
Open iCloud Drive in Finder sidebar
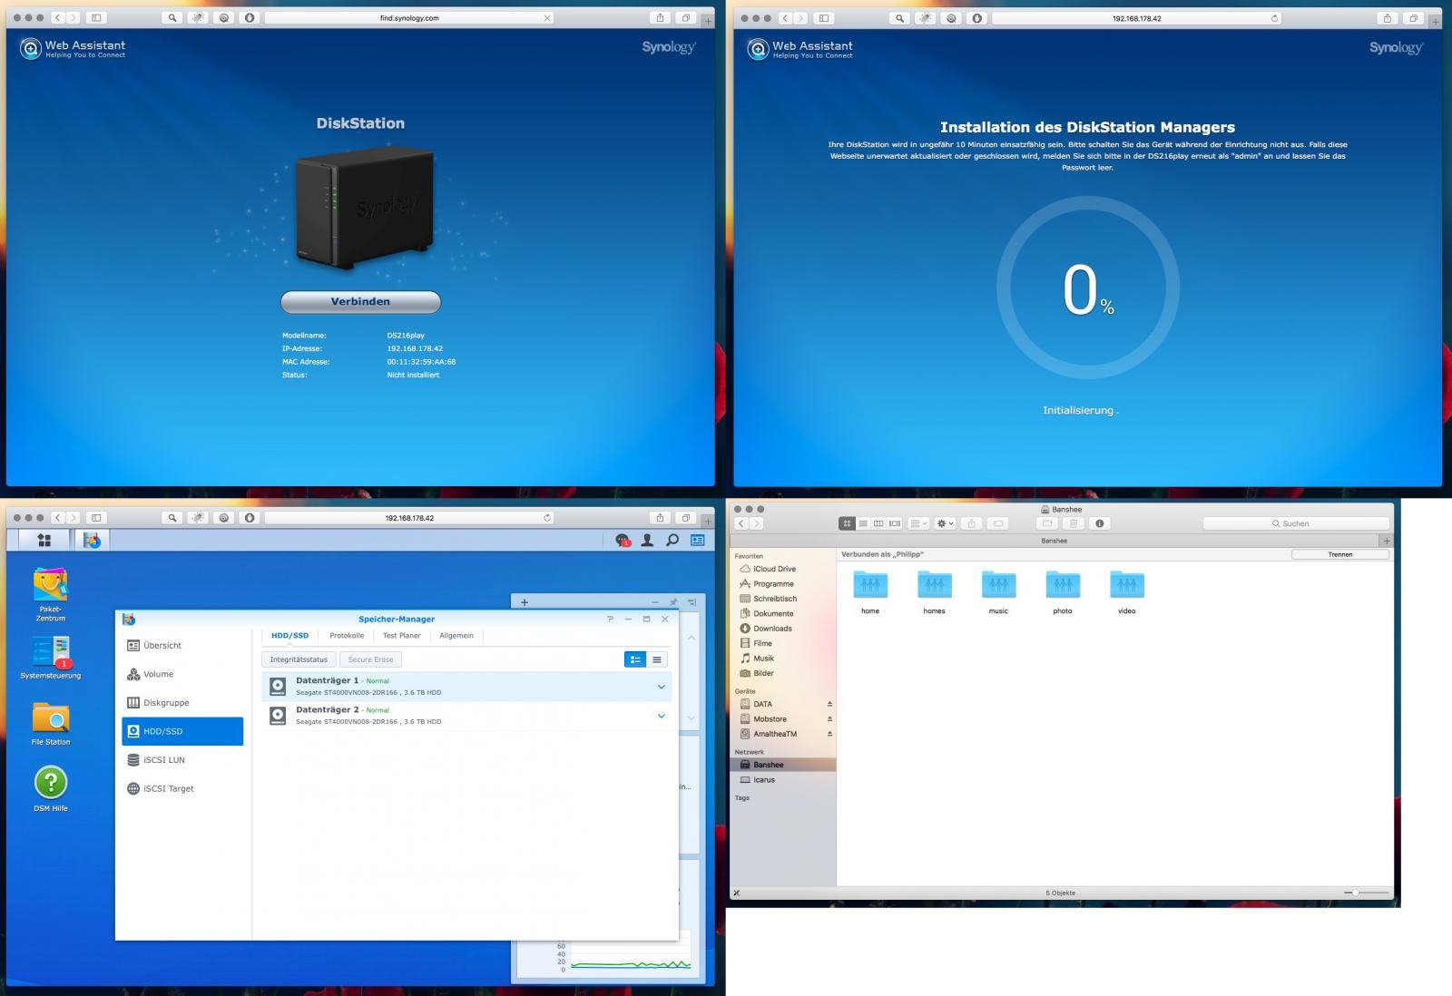(782, 569)
